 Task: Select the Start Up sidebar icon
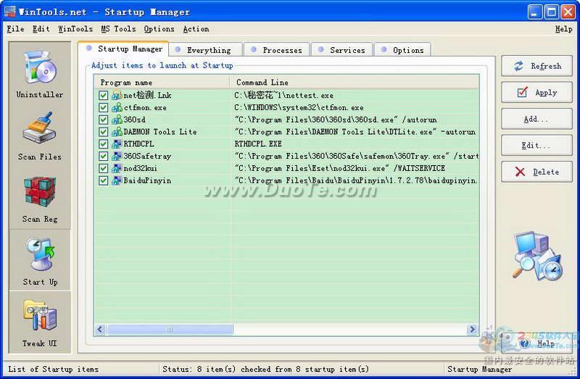[x=41, y=254]
